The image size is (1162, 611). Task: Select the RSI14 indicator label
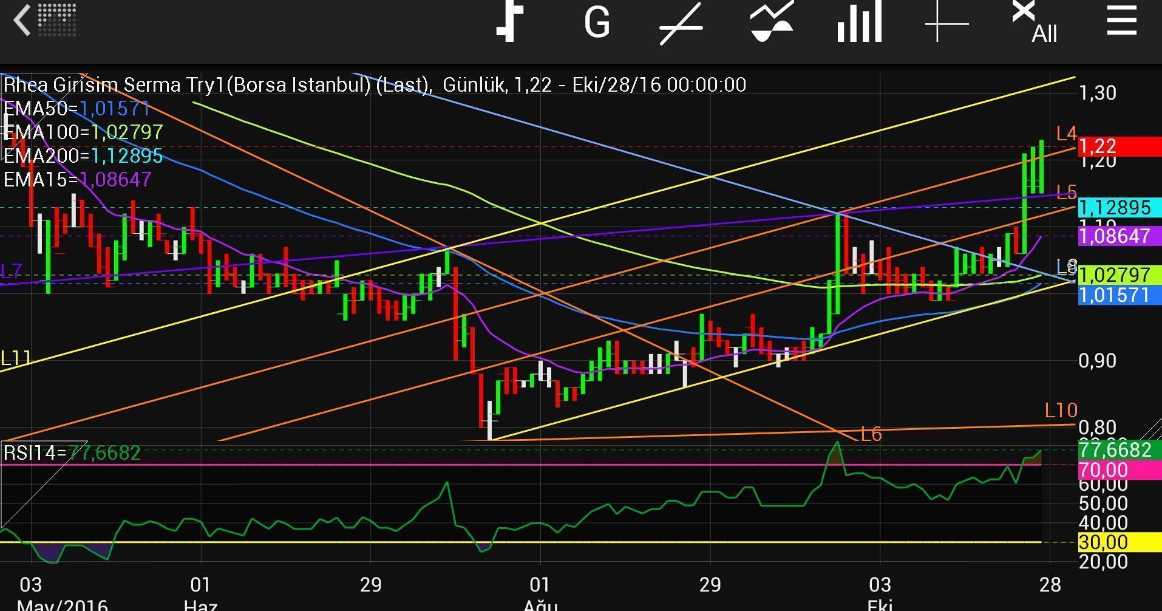(x=72, y=453)
